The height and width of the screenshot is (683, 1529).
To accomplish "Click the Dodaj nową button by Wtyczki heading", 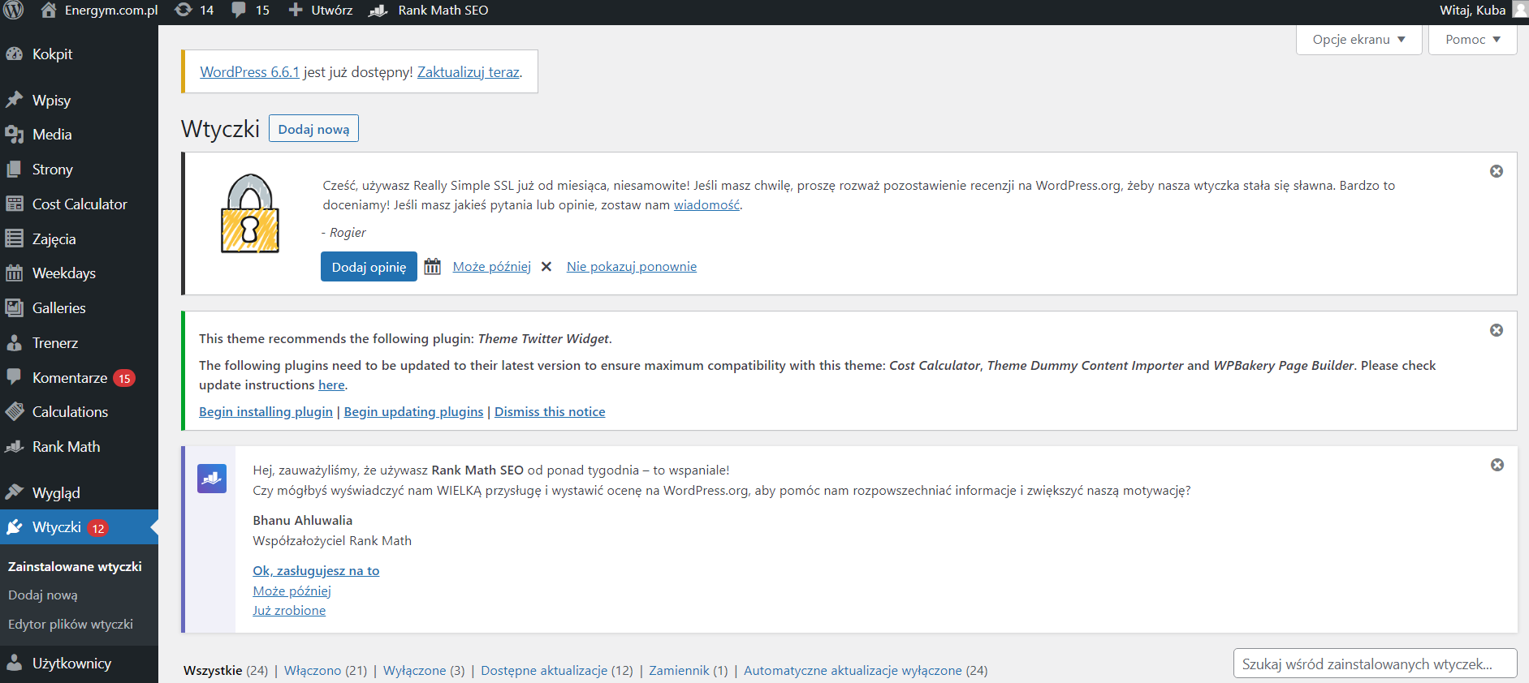I will click(313, 129).
